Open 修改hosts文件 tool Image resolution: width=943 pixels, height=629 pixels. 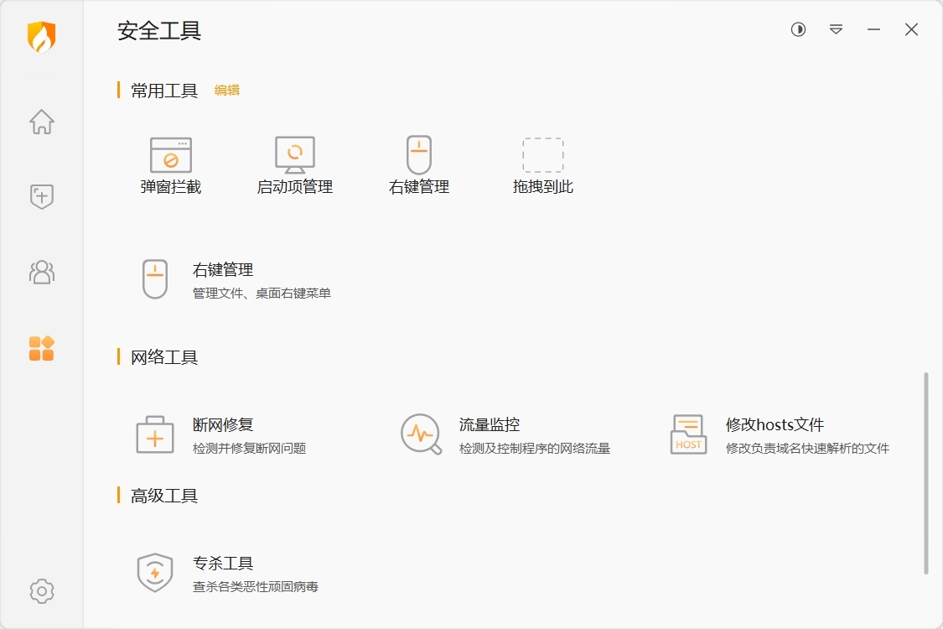coord(775,434)
